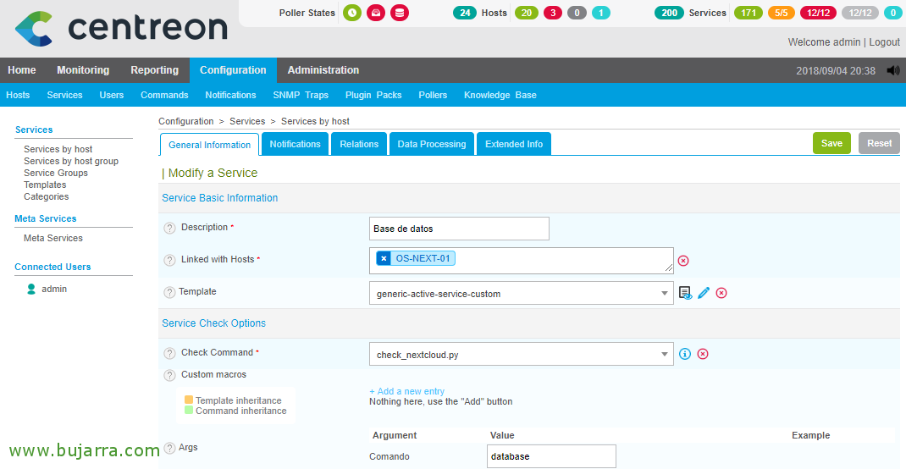Open the Configuration menu
This screenshot has width=906, height=469.
233,70
